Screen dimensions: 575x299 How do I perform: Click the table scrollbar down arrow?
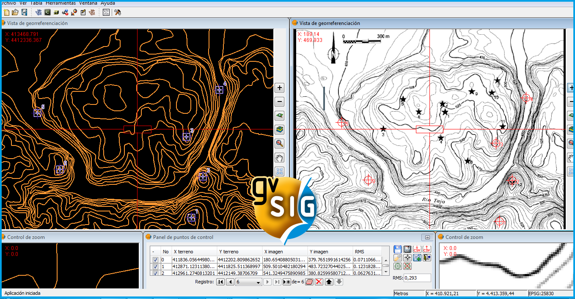pyautogui.click(x=385, y=272)
